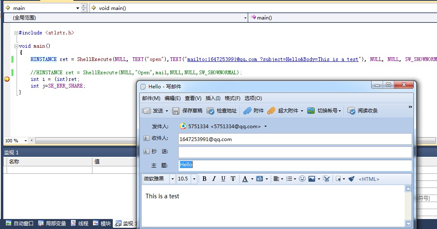The width and height of the screenshot is (437, 229).
Task: Click the Read Receipt icon
Action: point(351,111)
